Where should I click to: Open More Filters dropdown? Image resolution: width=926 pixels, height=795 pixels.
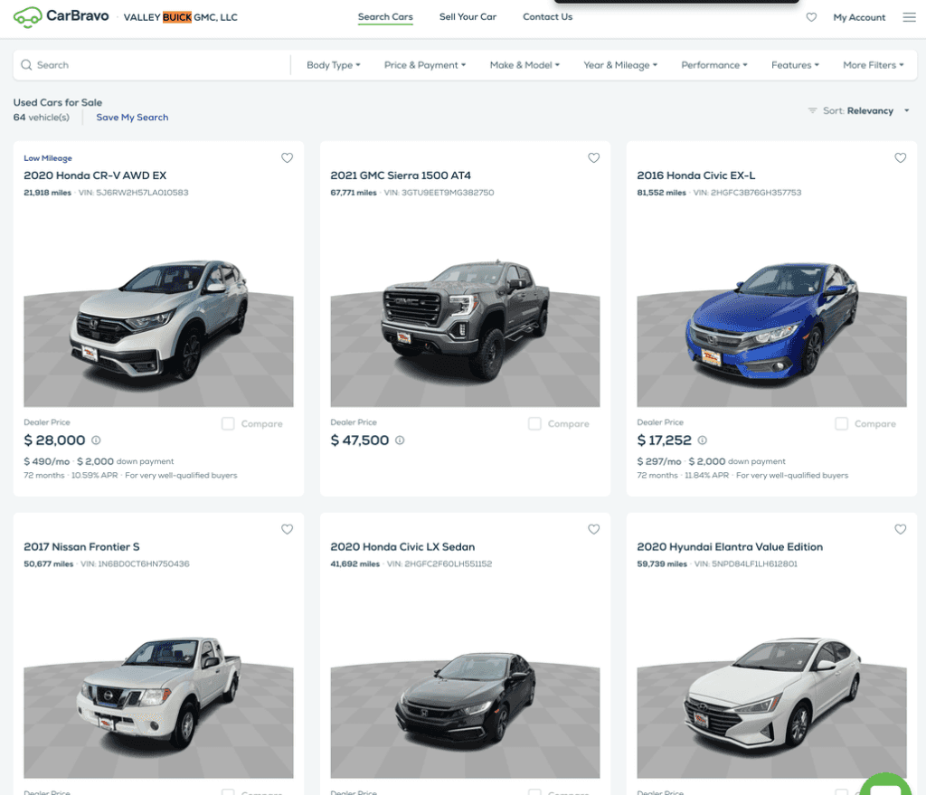tap(873, 65)
